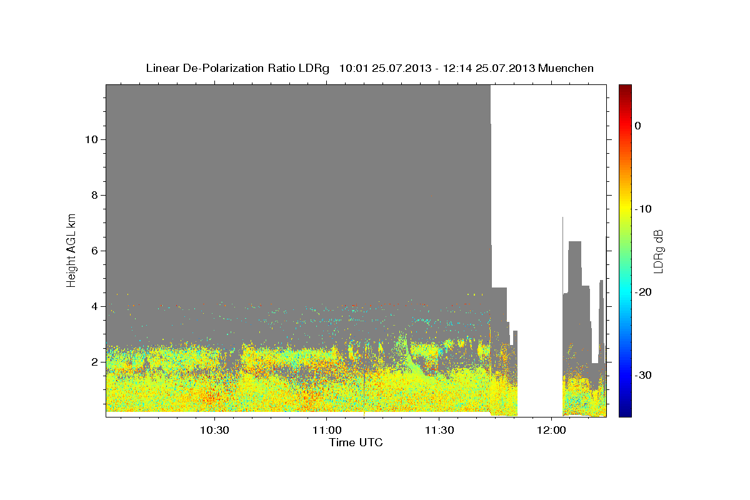Click the gray no-signal region above 6 km
The height and width of the screenshot is (500, 750).
pos(297,169)
